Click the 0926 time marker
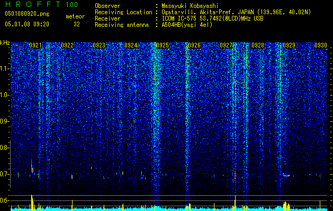Viewport: 333px width, 211px height. tap(194, 45)
